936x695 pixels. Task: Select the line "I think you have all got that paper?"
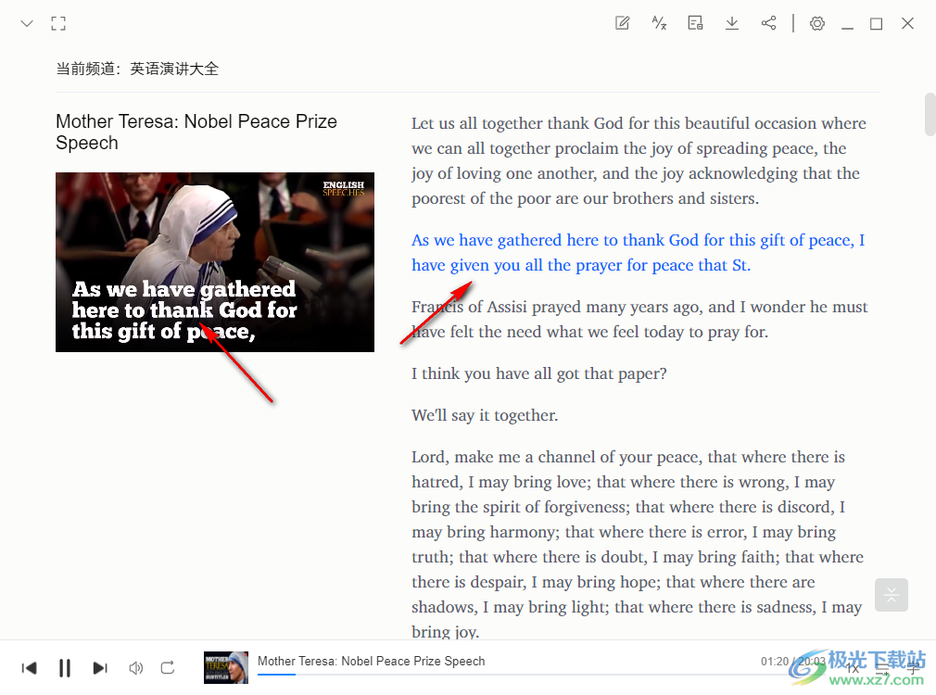coord(539,373)
